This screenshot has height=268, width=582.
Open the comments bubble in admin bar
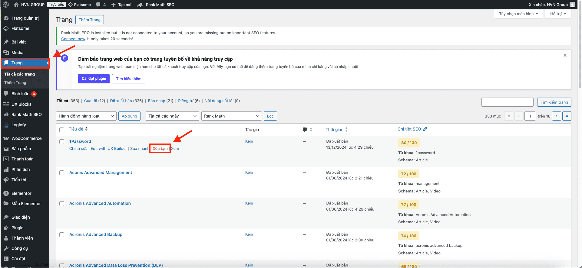98,5
